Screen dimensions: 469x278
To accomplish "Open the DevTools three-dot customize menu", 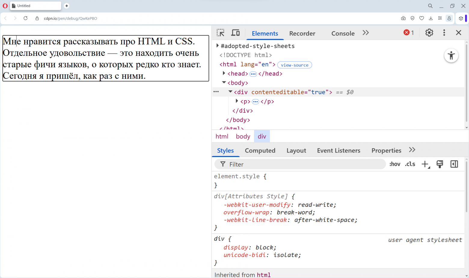I will [x=444, y=33].
